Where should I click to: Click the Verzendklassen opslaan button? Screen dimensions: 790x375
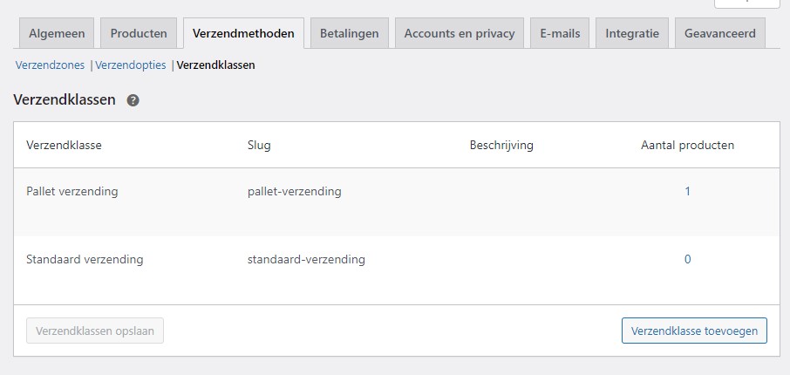(95, 331)
